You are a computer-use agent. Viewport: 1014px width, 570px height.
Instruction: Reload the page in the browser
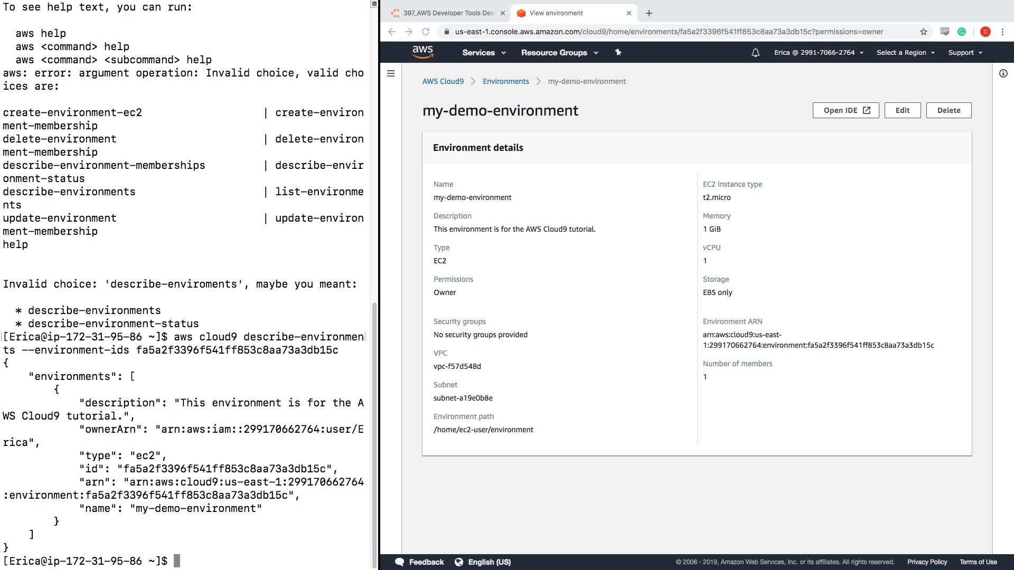(426, 32)
